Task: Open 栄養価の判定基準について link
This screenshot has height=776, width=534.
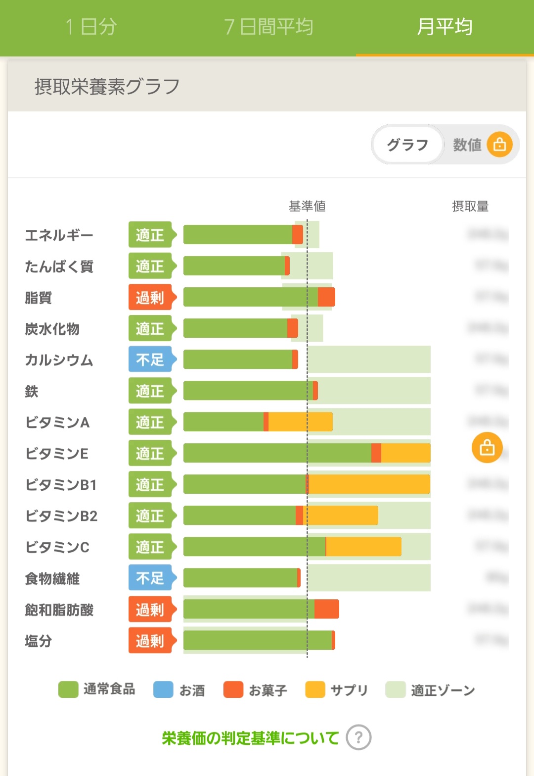Action: pos(250,738)
